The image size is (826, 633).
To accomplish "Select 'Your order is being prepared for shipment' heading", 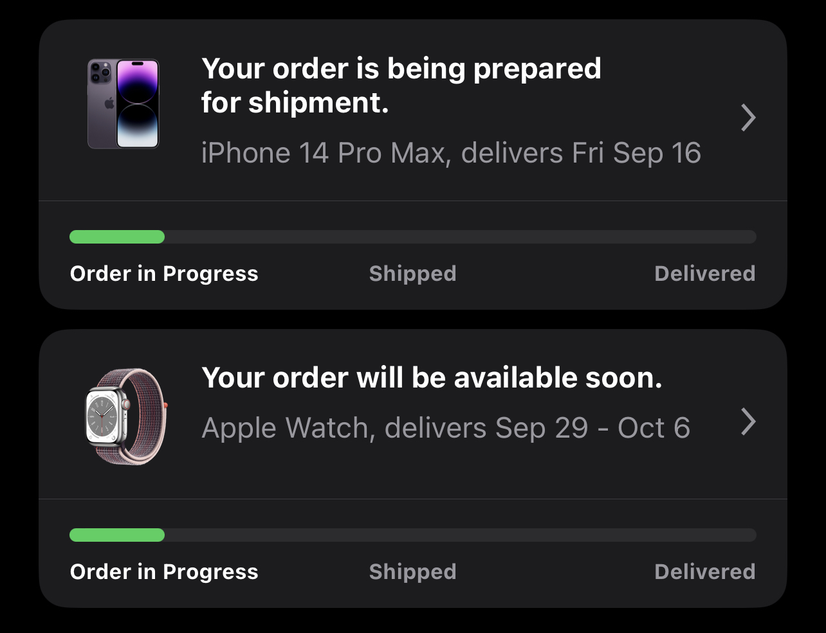I will coord(401,85).
